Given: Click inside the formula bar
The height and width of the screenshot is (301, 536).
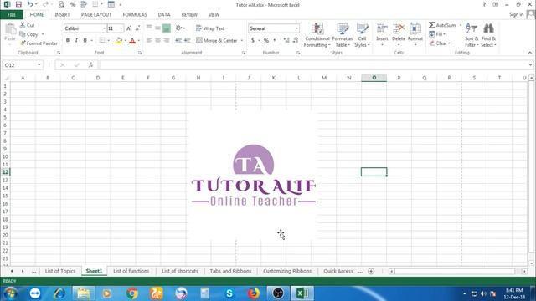Looking at the screenshot, I should (x=314, y=65).
